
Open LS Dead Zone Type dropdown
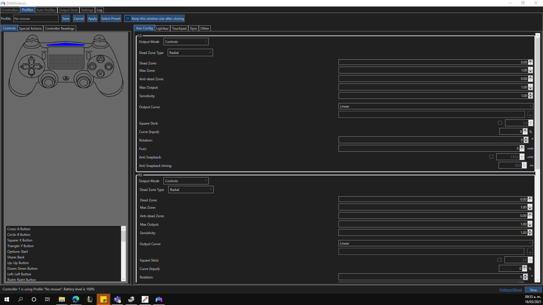click(190, 53)
